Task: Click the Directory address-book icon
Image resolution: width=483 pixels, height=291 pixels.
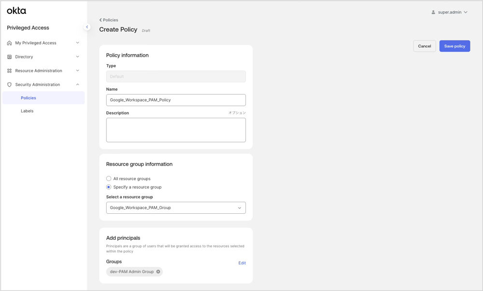Action: pyautogui.click(x=9, y=56)
